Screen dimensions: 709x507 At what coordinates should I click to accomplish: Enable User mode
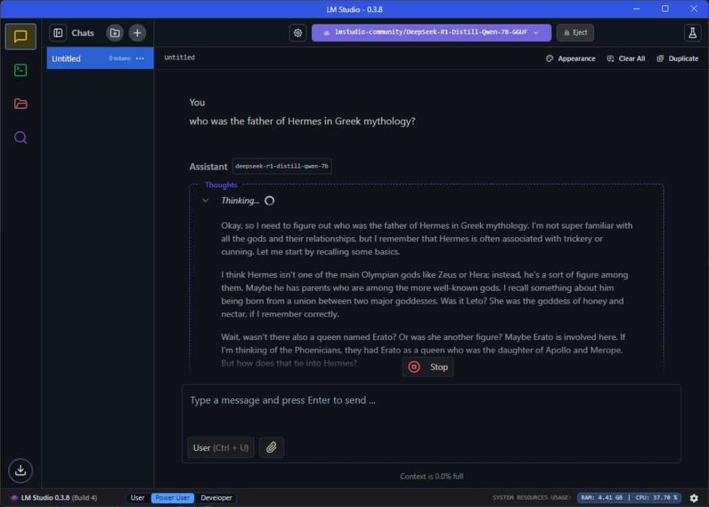click(137, 498)
